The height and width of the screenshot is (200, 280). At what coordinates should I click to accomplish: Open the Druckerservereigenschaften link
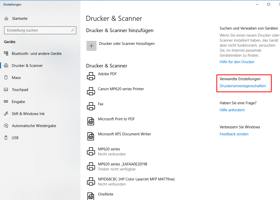pos(243,86)
